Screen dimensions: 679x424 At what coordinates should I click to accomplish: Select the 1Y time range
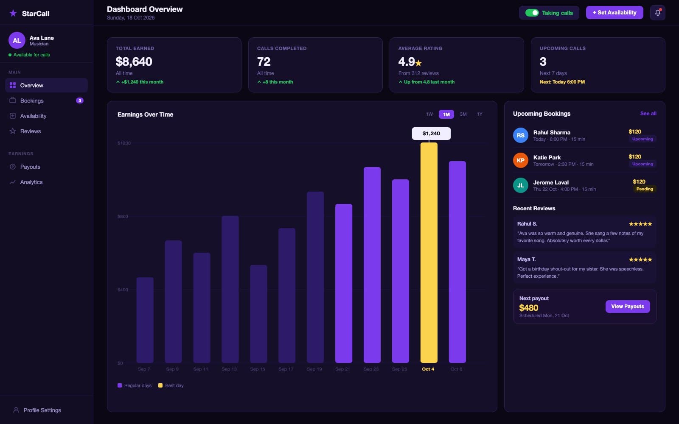tap(480, 114)
